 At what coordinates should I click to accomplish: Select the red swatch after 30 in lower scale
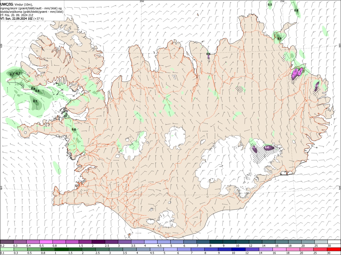pyautogui.click(x=334, y=249)
